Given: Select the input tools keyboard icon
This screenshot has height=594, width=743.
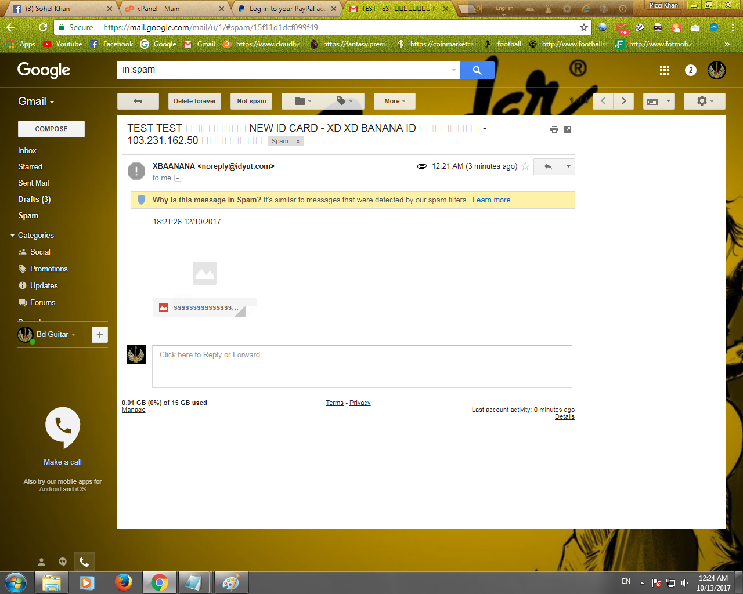Looking at the screenshot, I should tap(653, 101).
